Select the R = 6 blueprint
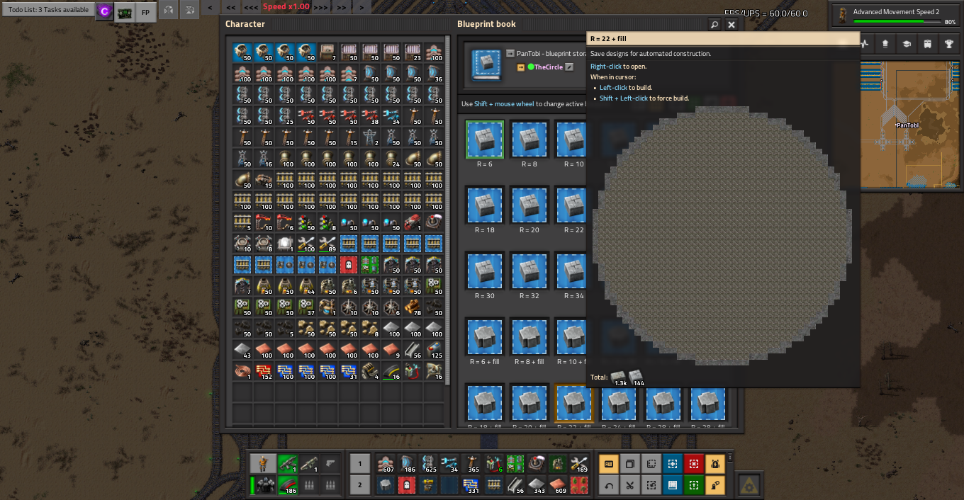Viewport: 964px width, 500px height. point(485,140)
